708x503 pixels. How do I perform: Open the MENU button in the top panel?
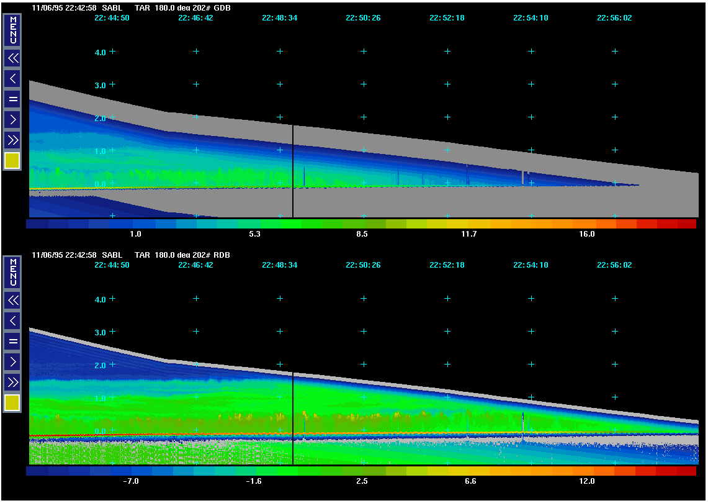12,30
